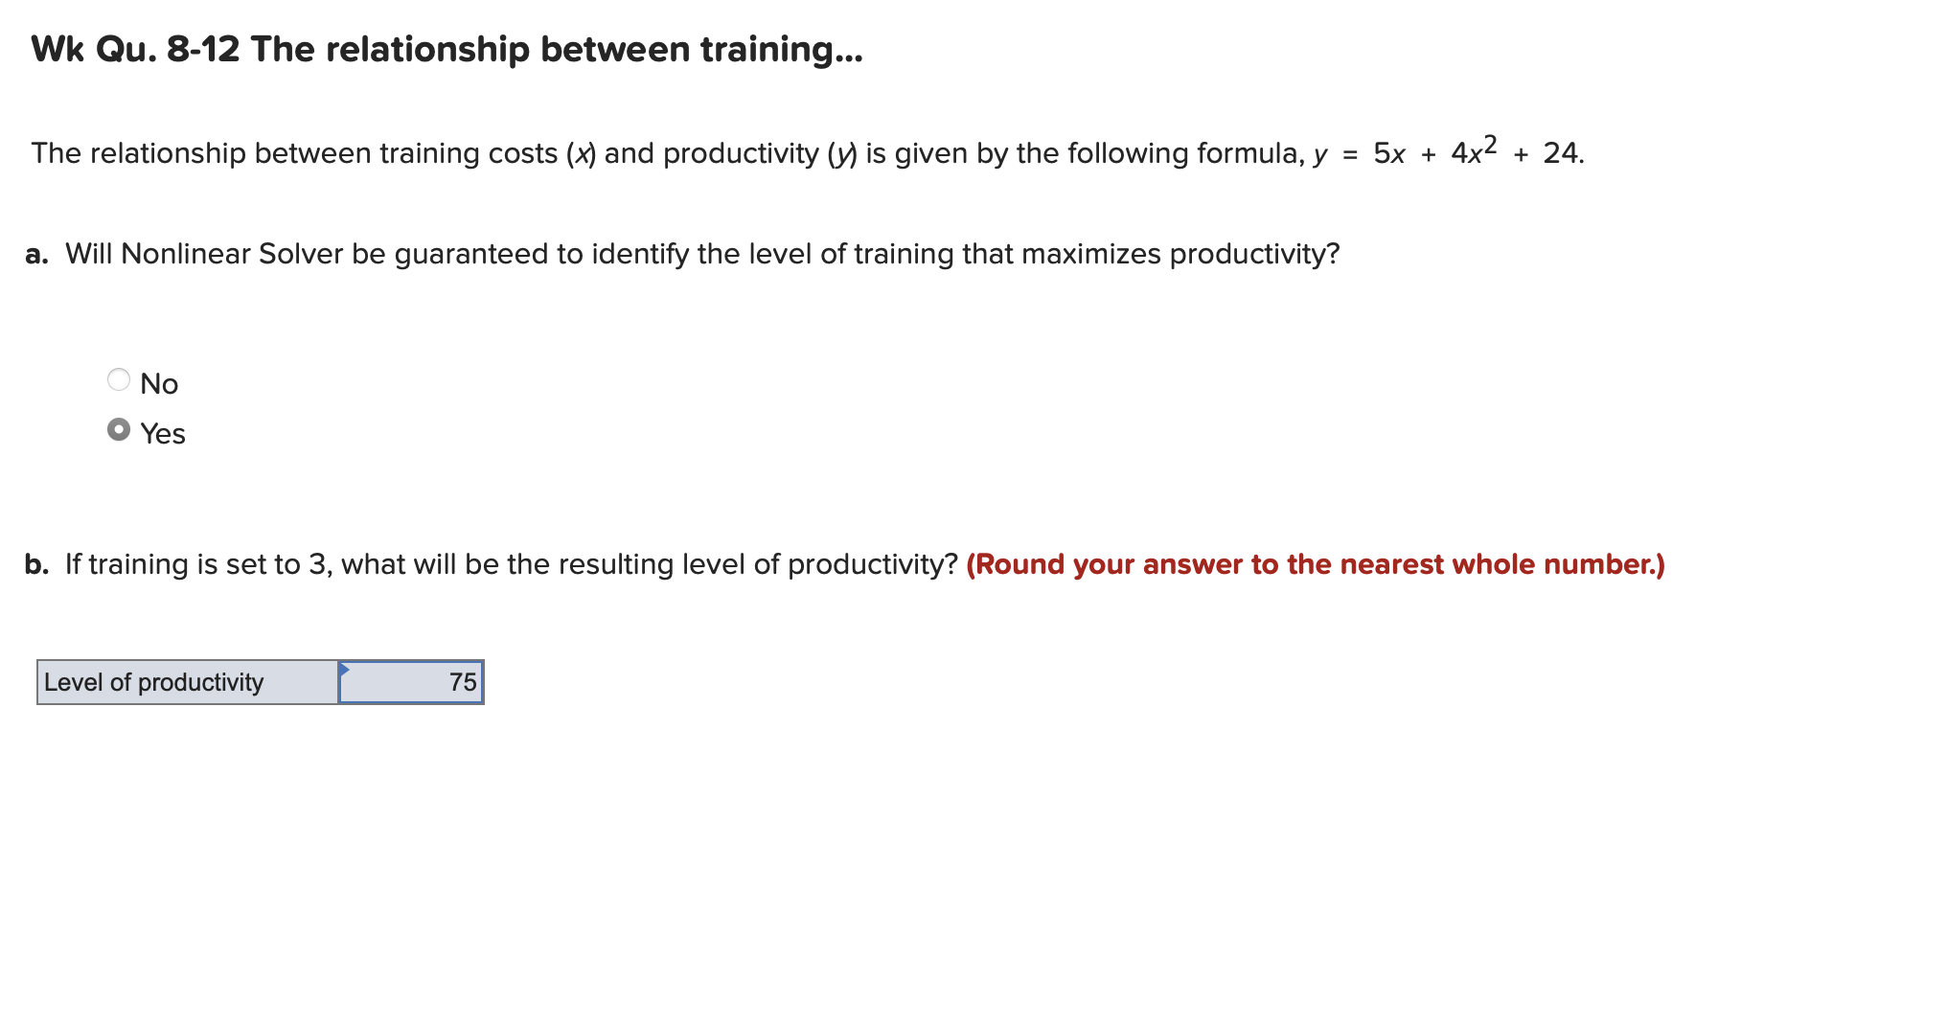Click the blue triangle marker in answer cell

click(345, 669)
